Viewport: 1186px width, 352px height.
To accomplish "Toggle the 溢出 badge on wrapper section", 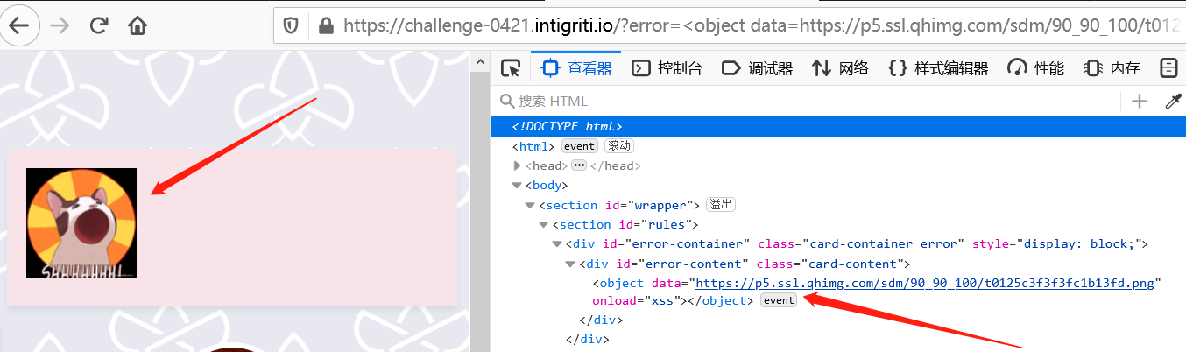I will pyautogui.click(x=721, y=205).
